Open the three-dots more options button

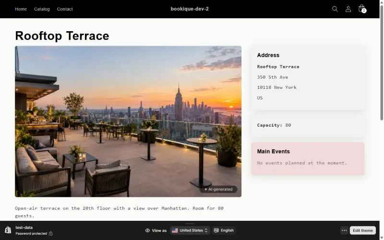coord(344,230)
